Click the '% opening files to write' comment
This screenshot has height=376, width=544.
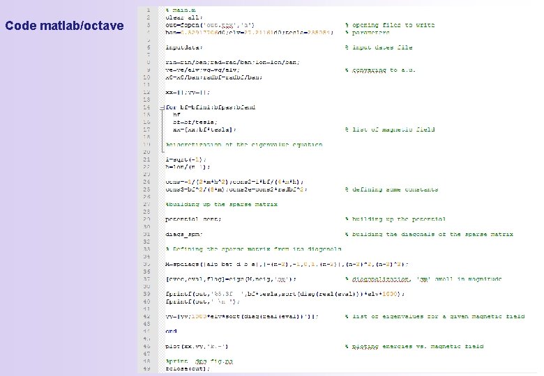[x=390, y=25]
